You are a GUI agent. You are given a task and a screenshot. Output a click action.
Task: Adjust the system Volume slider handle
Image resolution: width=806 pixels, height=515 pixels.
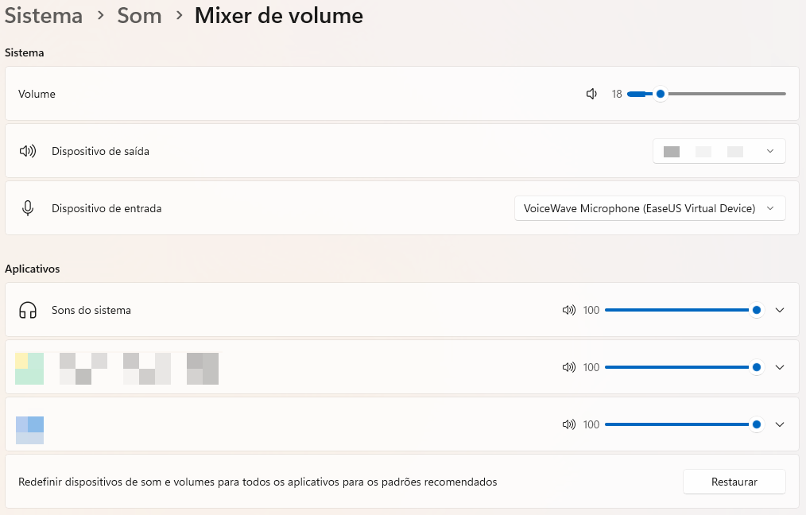pos(659,93)
